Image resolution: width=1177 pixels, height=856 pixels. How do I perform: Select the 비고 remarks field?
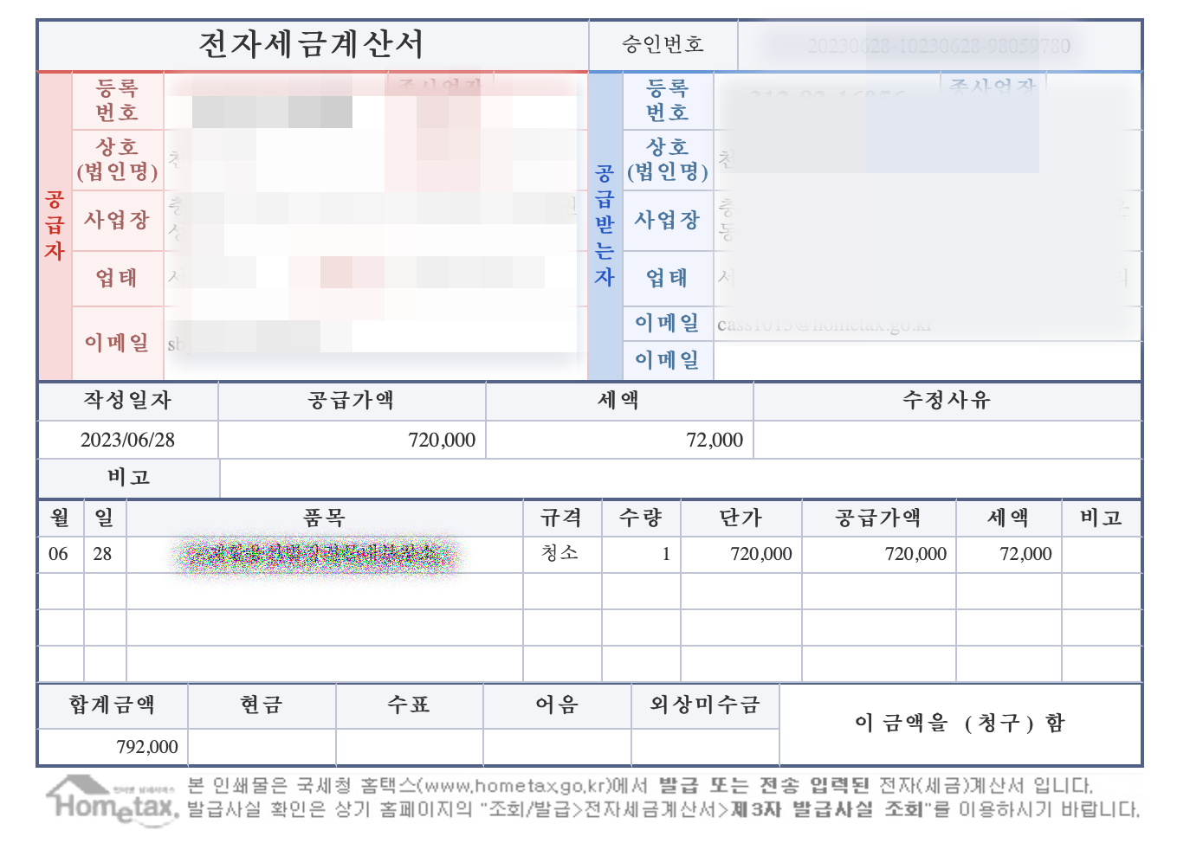pyautogui.click(x=128, y=477)
